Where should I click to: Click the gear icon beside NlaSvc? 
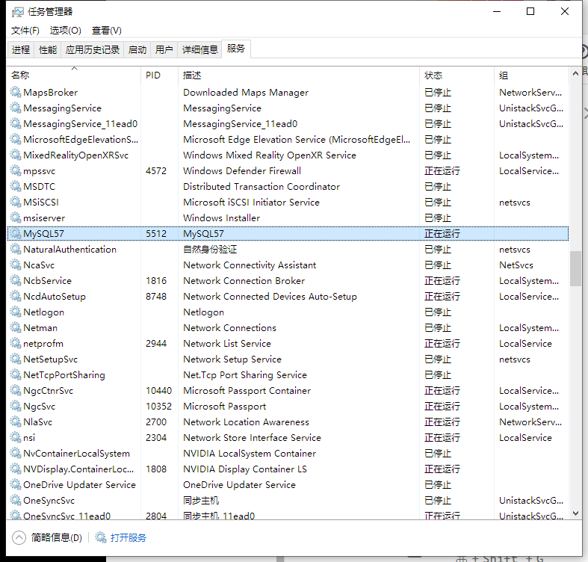click(16, 421)
